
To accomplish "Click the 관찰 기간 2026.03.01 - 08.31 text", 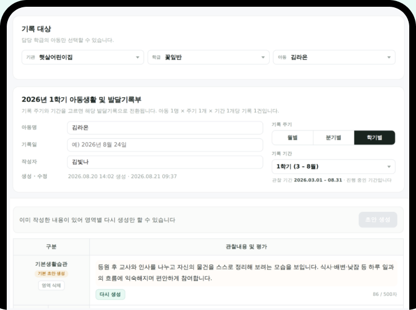I will point(307,180).
